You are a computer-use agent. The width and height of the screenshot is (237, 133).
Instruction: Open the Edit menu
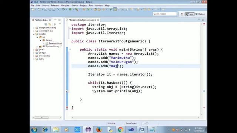point(38,6)
